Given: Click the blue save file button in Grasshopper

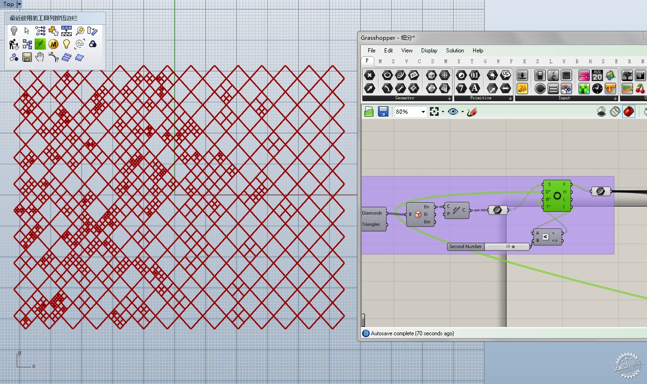Looking at the screenshot, I should point(383,111).
